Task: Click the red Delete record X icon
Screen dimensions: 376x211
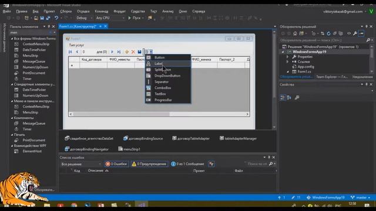Action: tap(133, 52)
